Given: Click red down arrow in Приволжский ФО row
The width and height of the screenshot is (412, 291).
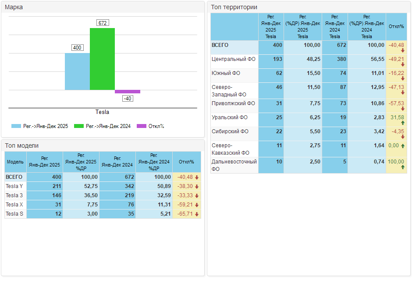Looking at the screenshot, I should (402, 109).
